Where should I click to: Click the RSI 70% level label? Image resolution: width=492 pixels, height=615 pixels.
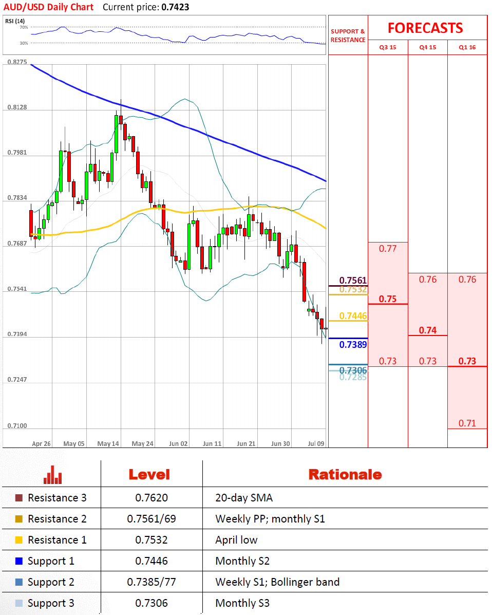(24, 27)
